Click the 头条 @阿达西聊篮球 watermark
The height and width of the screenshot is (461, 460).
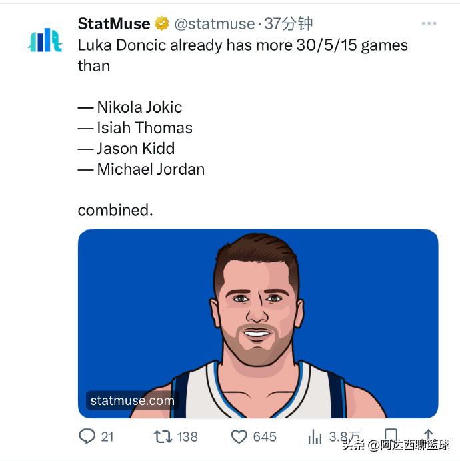[x=396, y=445]
